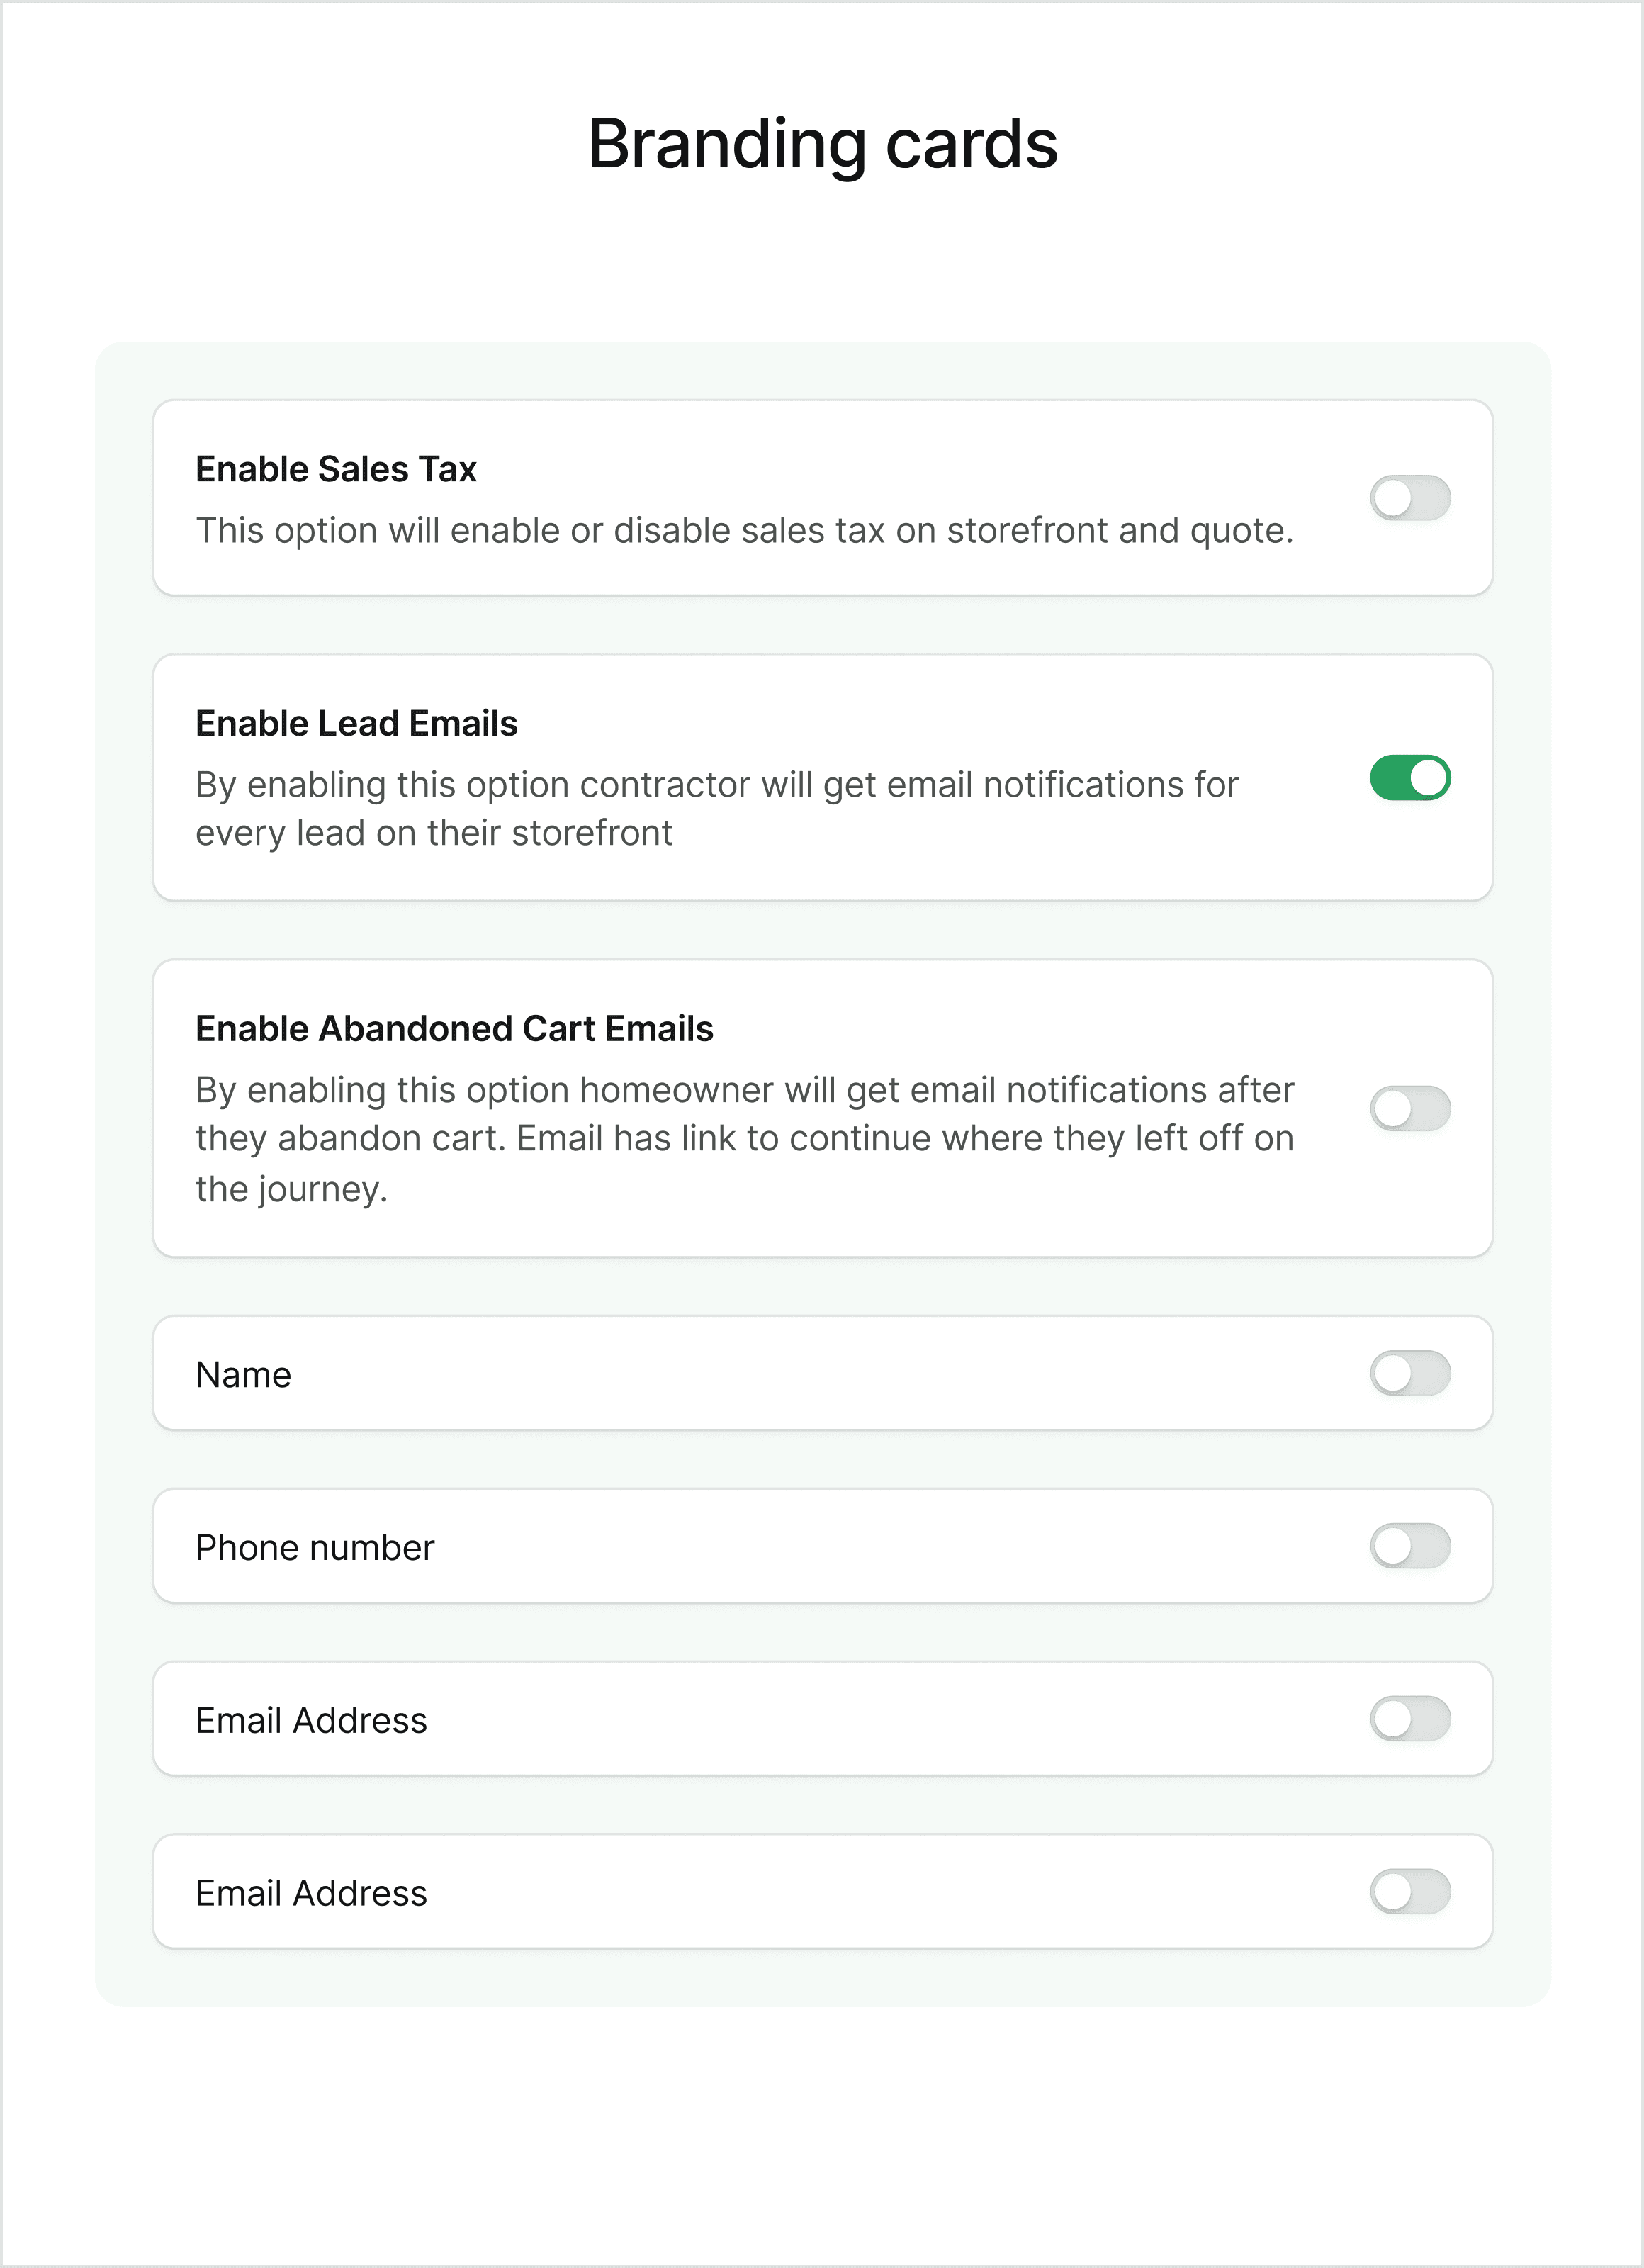Click the sales tax description text

click(744, 530)
